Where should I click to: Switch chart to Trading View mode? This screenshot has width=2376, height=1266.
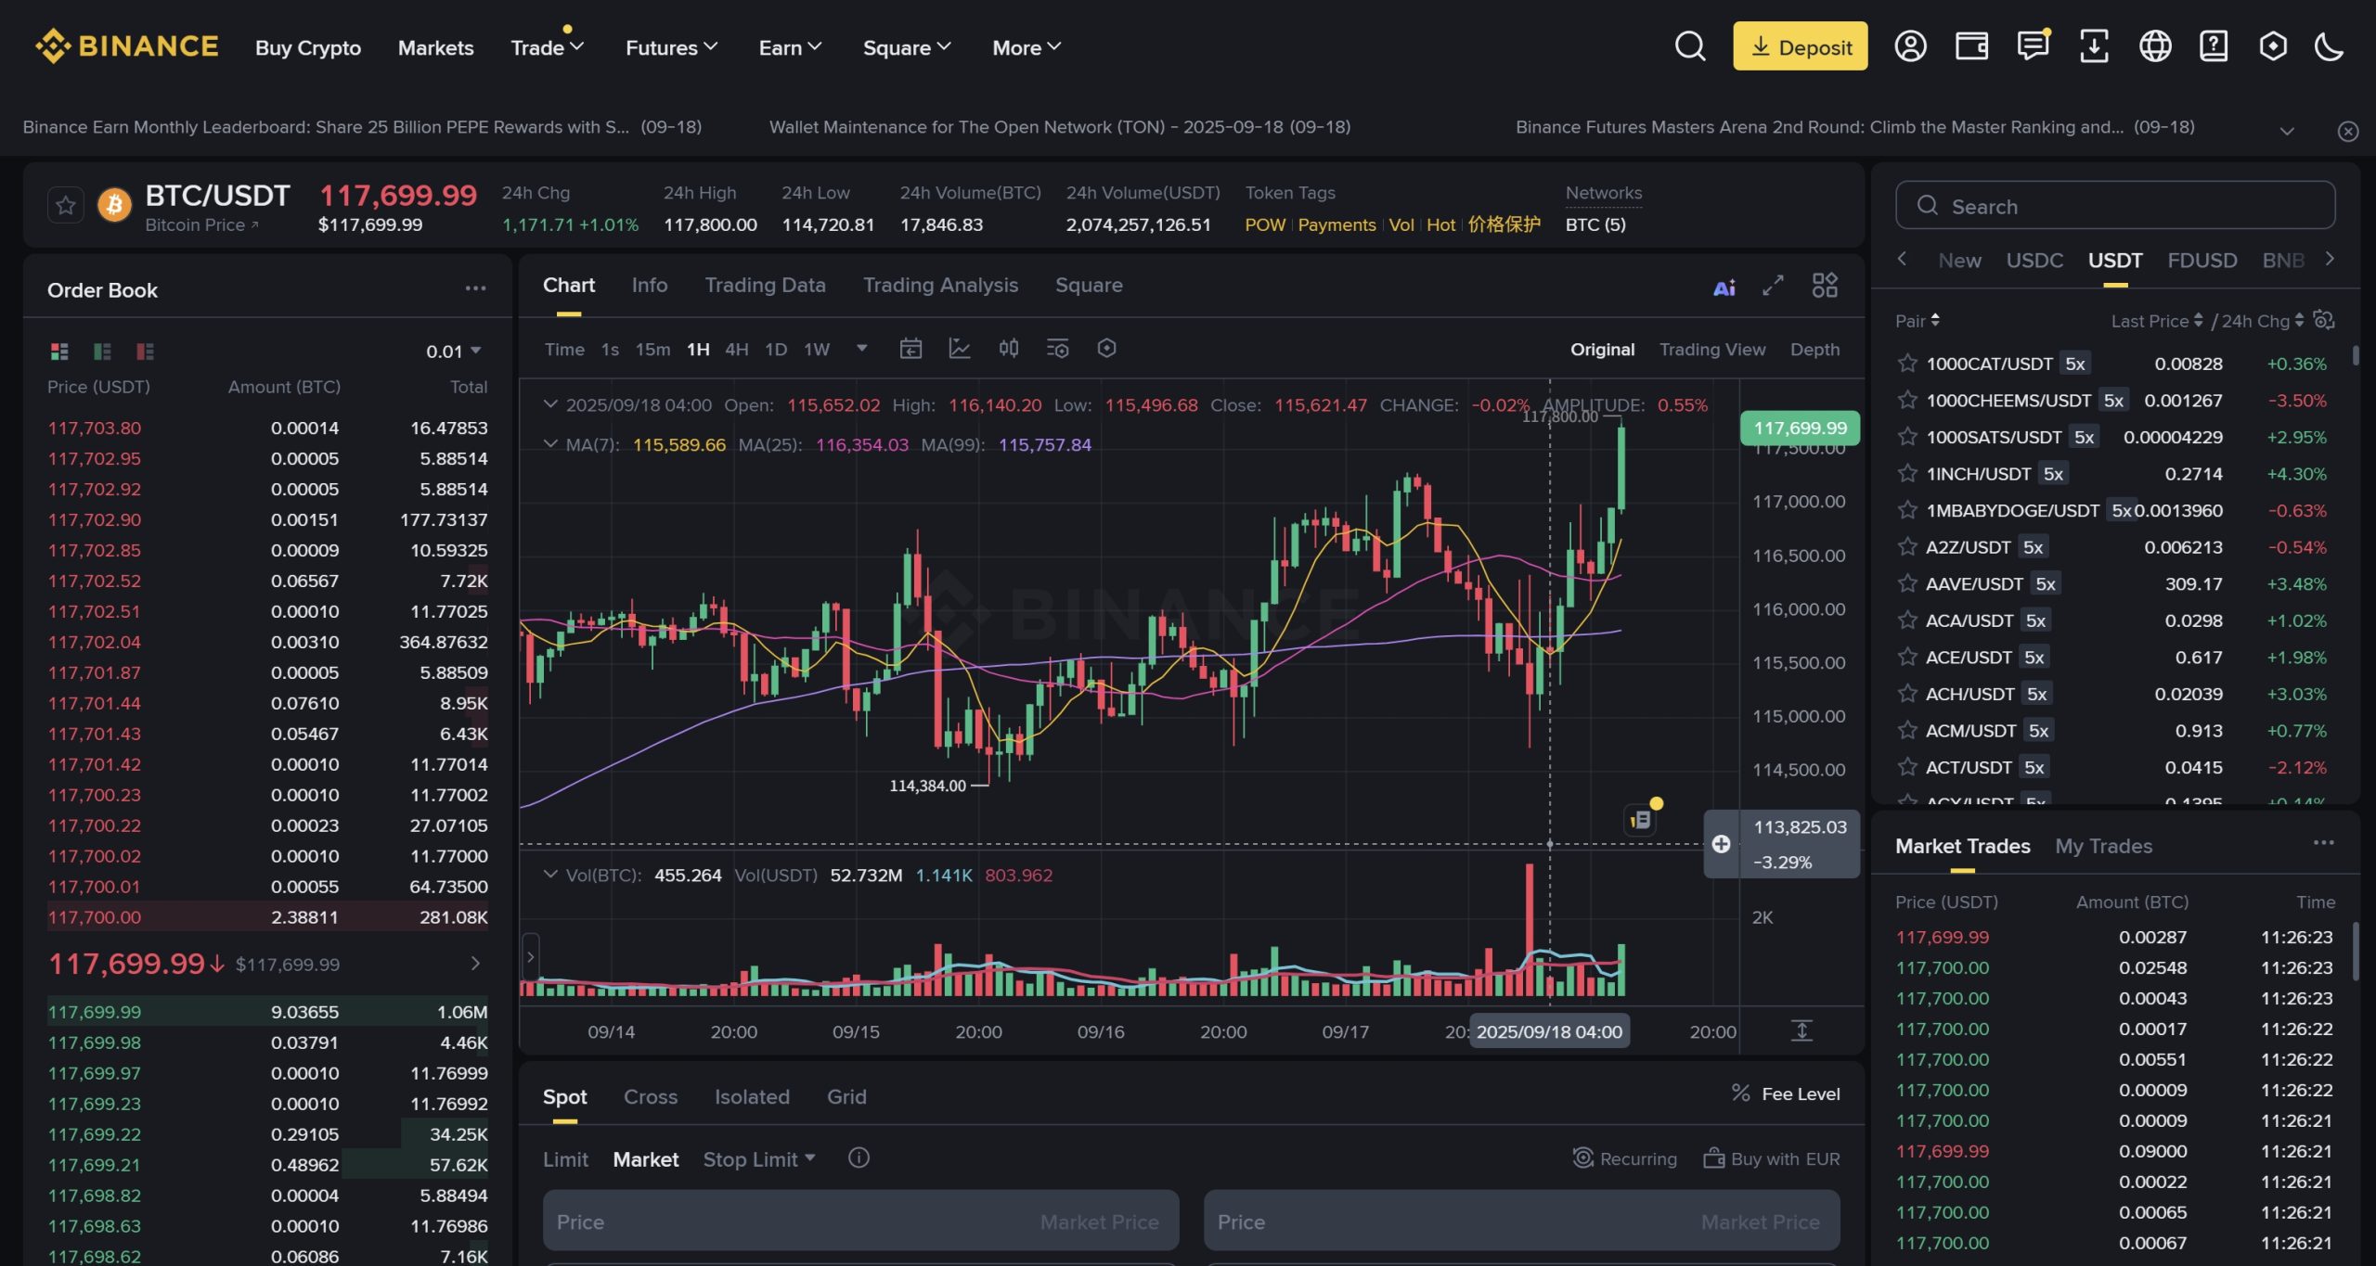pos(1711,350)
